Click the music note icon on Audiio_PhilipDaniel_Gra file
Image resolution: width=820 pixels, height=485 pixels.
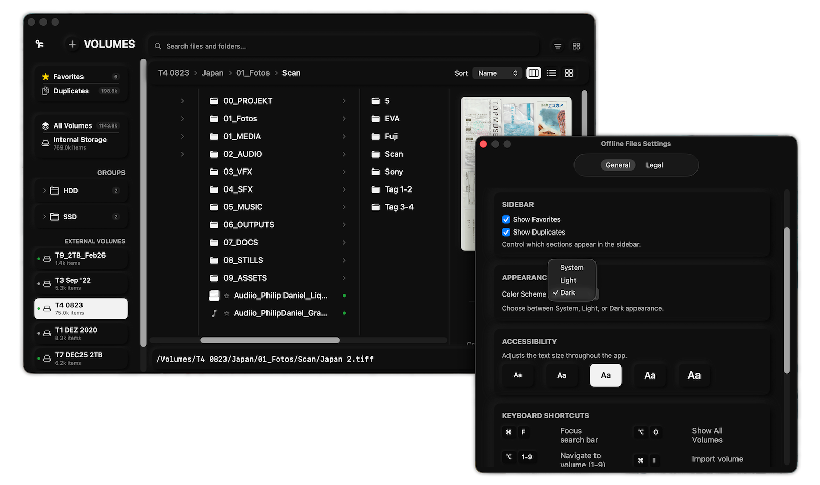[214, 313]
